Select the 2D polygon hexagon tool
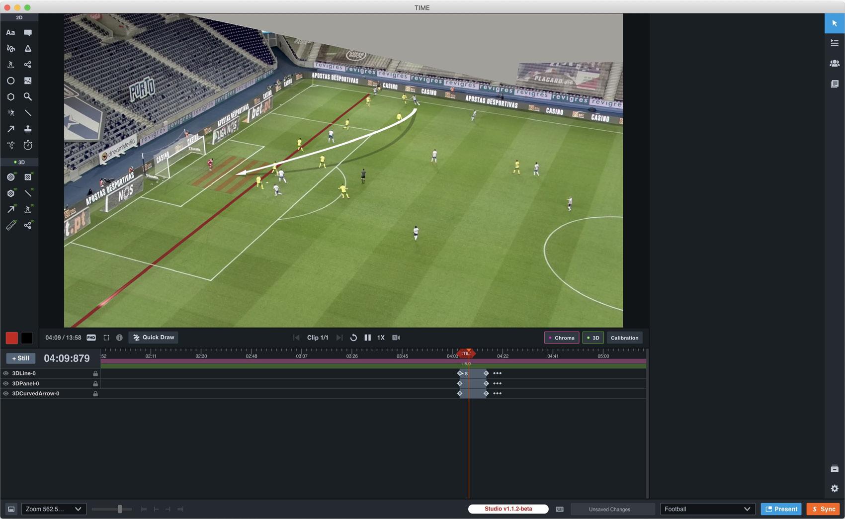The height and width of the screenshot is (519, 845). tap(10, 97)
